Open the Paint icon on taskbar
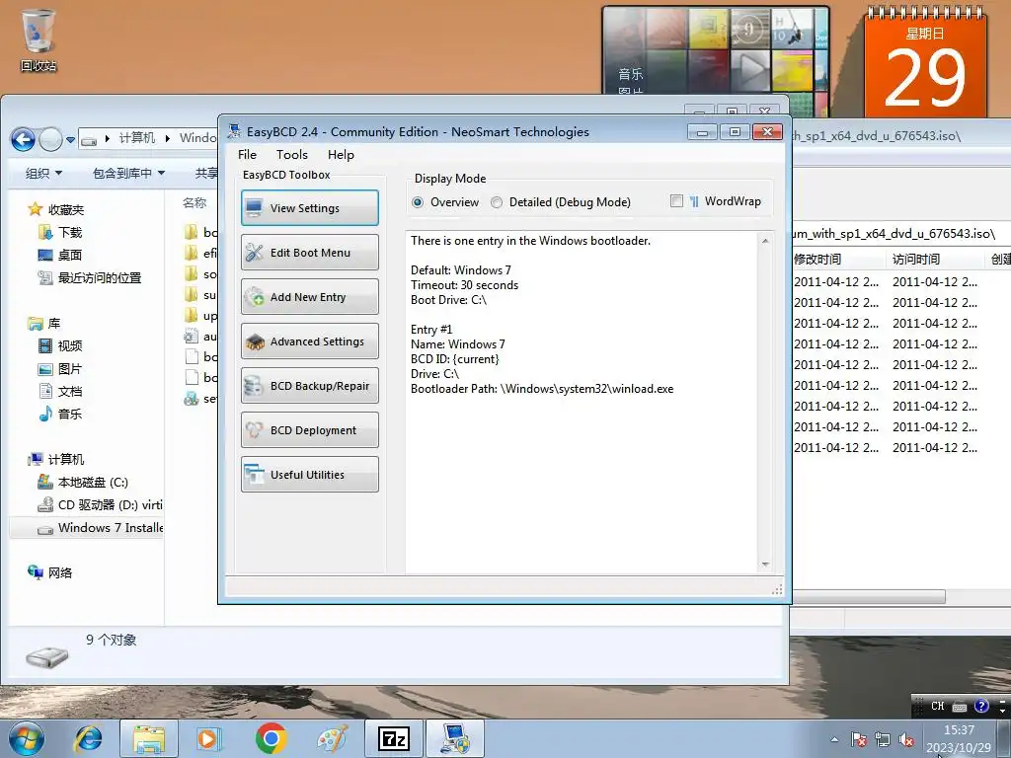The width and height of the screenshot is (1011, 758). [332, 738]
